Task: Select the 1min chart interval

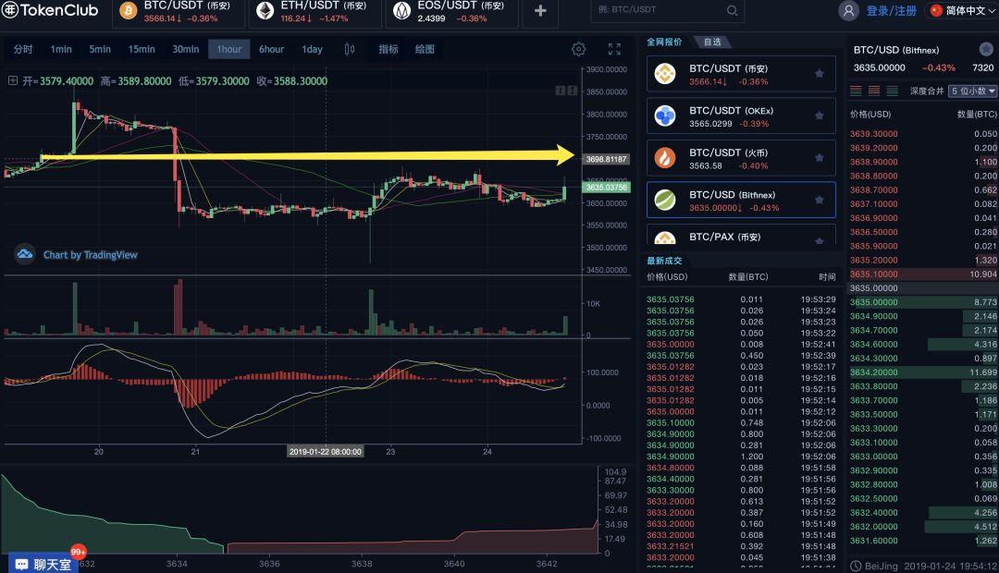Action: click(x=61, y=49)
